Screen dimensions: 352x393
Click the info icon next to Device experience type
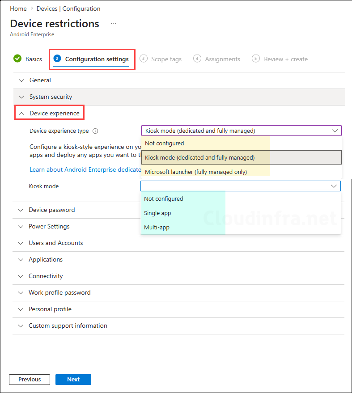click(x=95, y=131)
